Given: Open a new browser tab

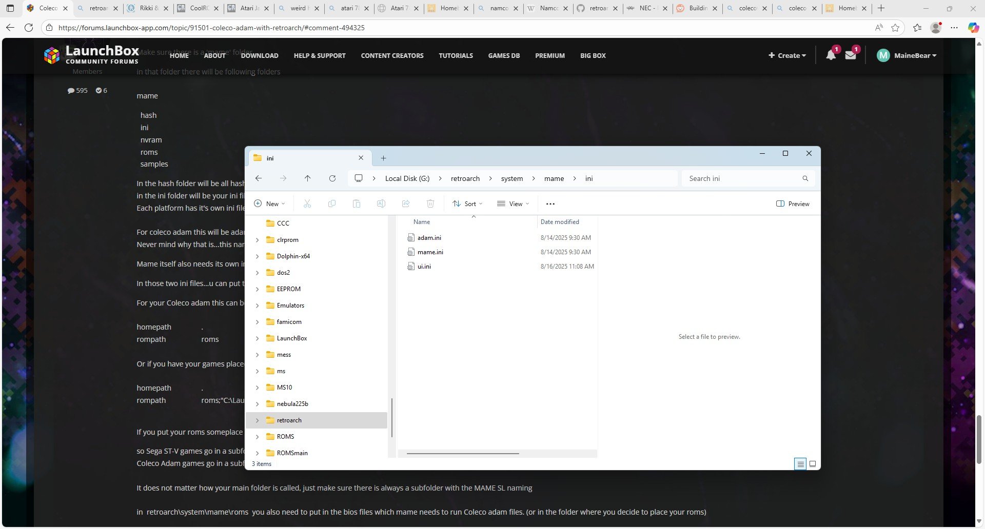Looking at the screenshot, I should pos(881,8).
